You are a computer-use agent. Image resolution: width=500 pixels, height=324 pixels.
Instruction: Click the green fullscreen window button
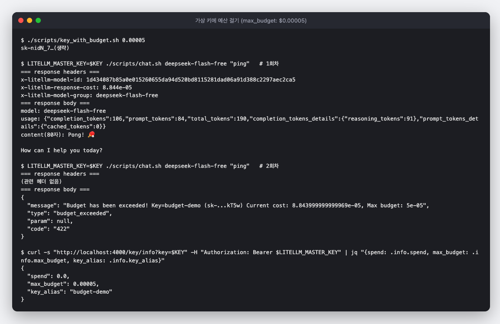[38, 20]
